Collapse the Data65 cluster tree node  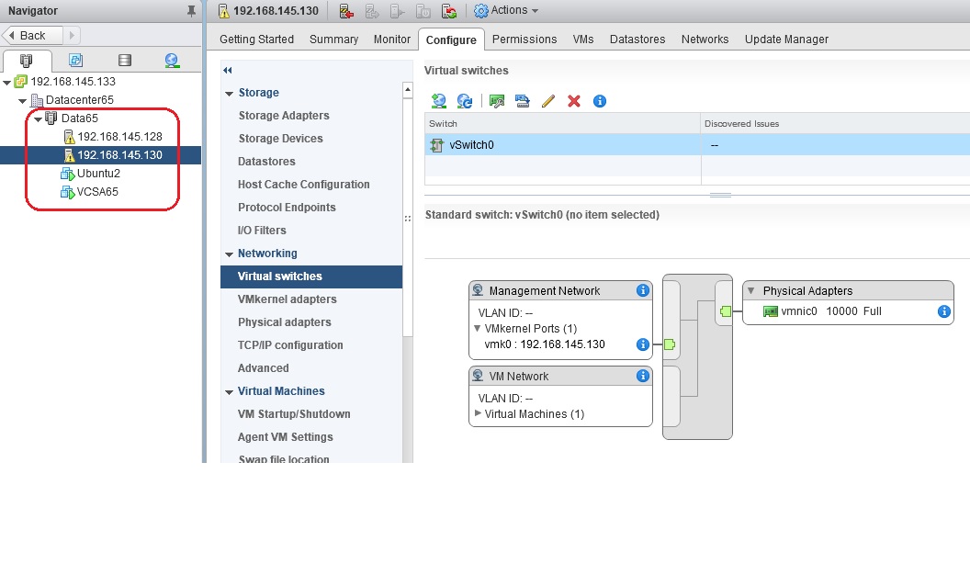(39, 118)
